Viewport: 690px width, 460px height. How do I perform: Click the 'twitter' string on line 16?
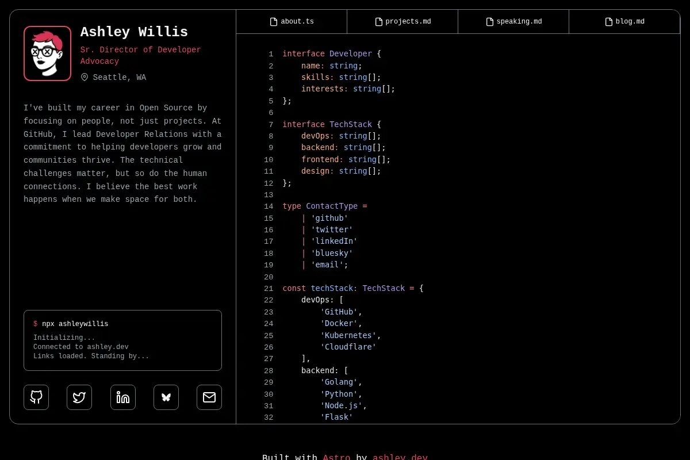pos(332,230)
